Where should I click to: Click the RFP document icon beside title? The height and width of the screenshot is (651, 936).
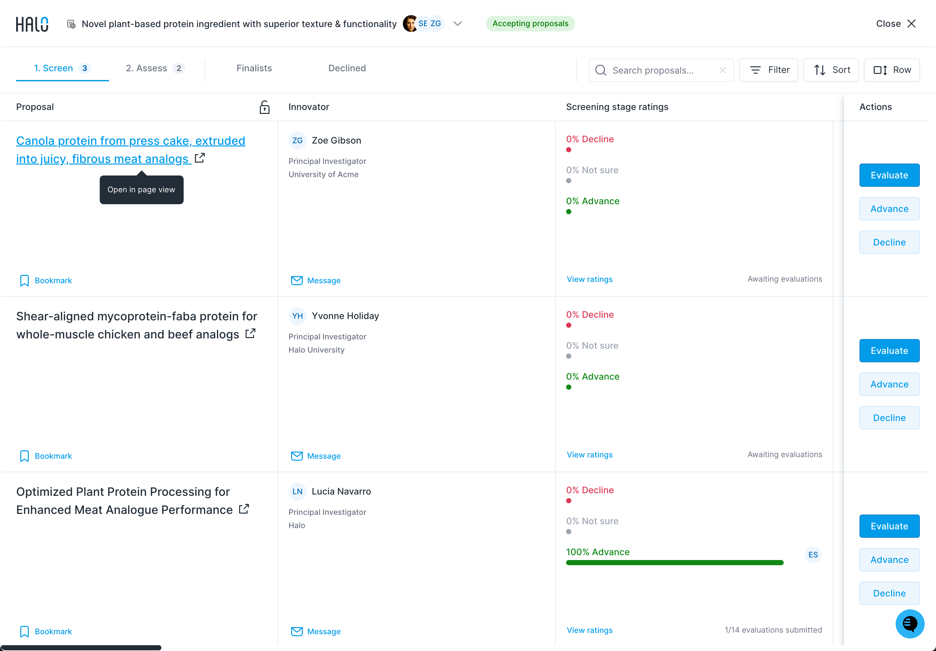71,24
